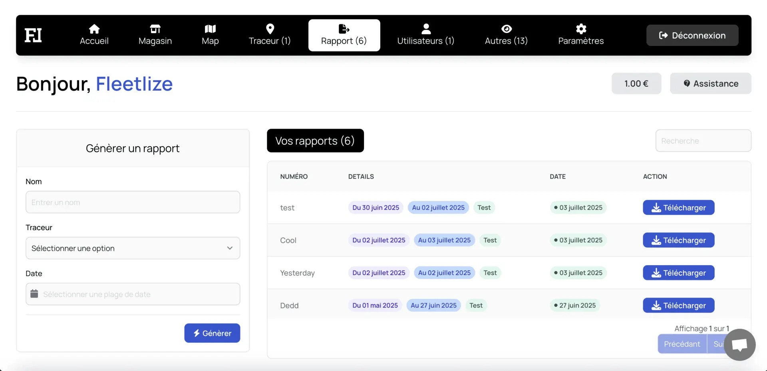Click the FI logo in the navbar

point(33,35)
